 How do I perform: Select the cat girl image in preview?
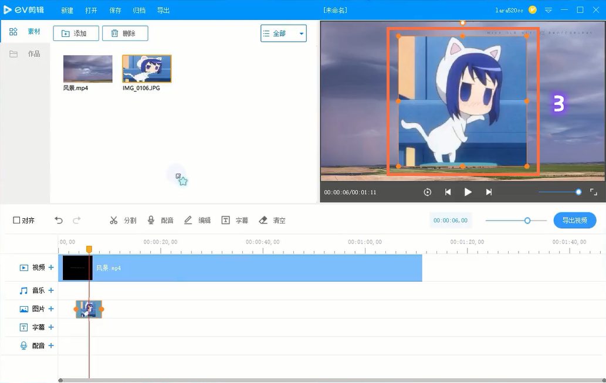[x=463, y=101]
